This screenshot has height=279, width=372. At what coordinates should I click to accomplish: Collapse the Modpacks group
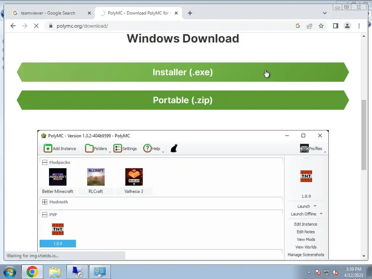pos(44,162)
